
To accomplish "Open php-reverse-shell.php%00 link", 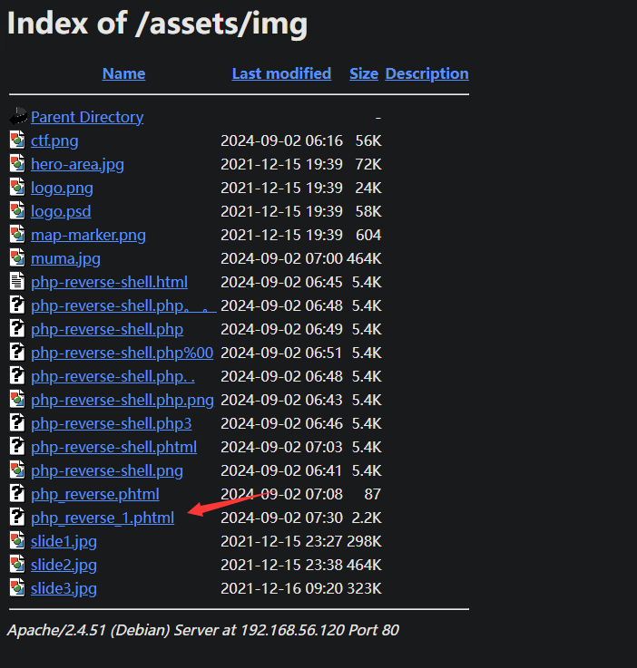I will (x=122, y=353).
